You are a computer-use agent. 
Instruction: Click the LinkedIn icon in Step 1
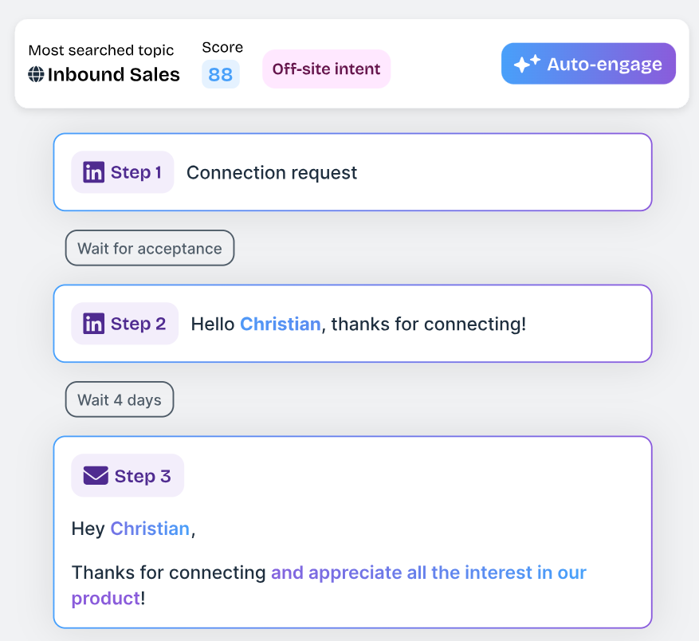(93, 172)
